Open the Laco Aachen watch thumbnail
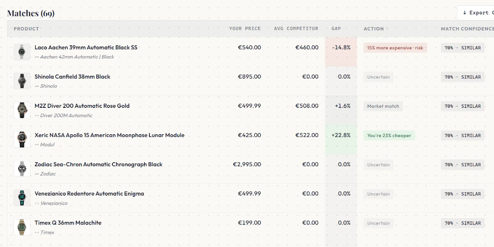 coord(22,52)
